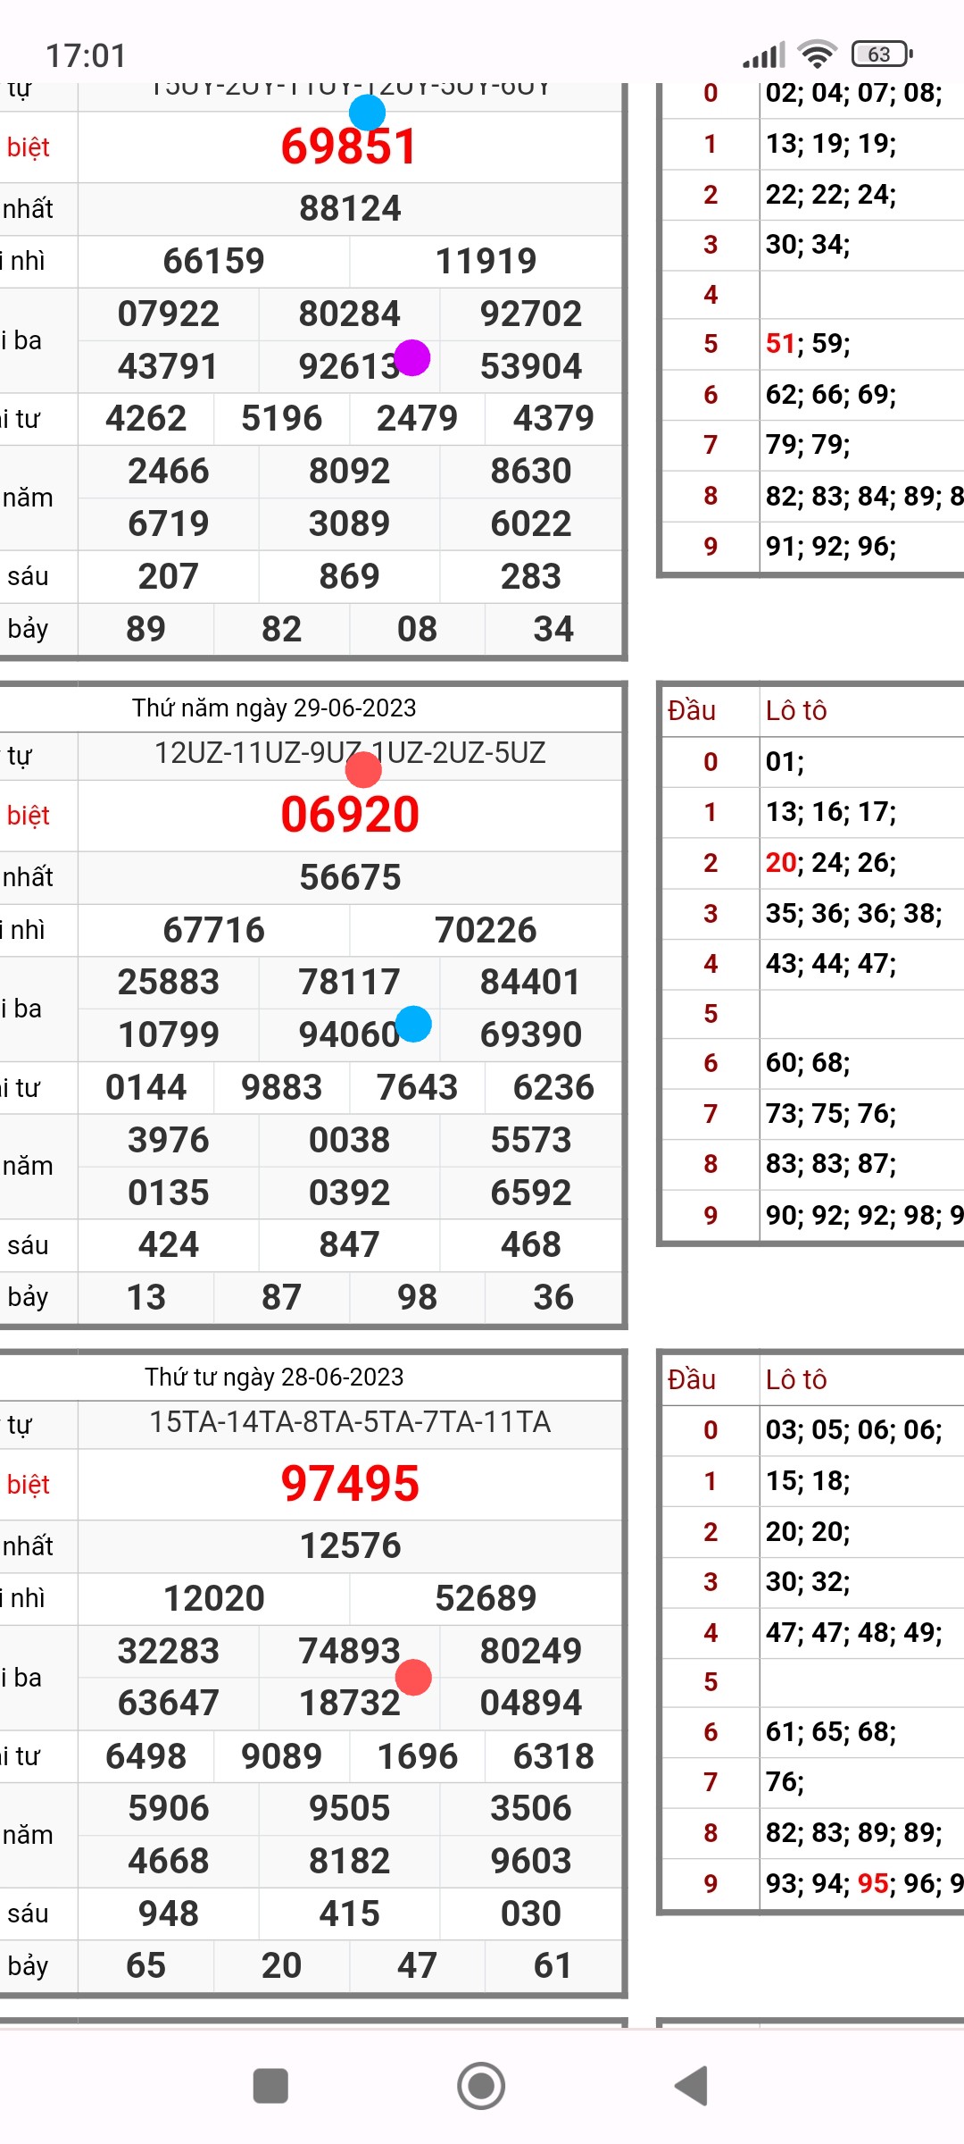Select sixth prize number 030

coord(531,1914)
